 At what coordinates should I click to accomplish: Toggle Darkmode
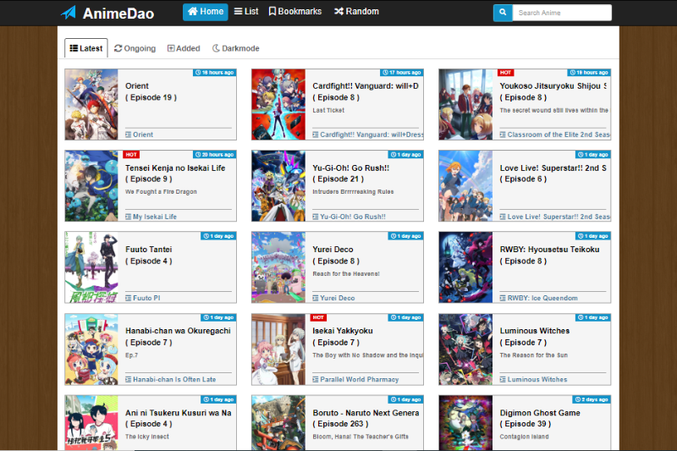pos(236,48)
